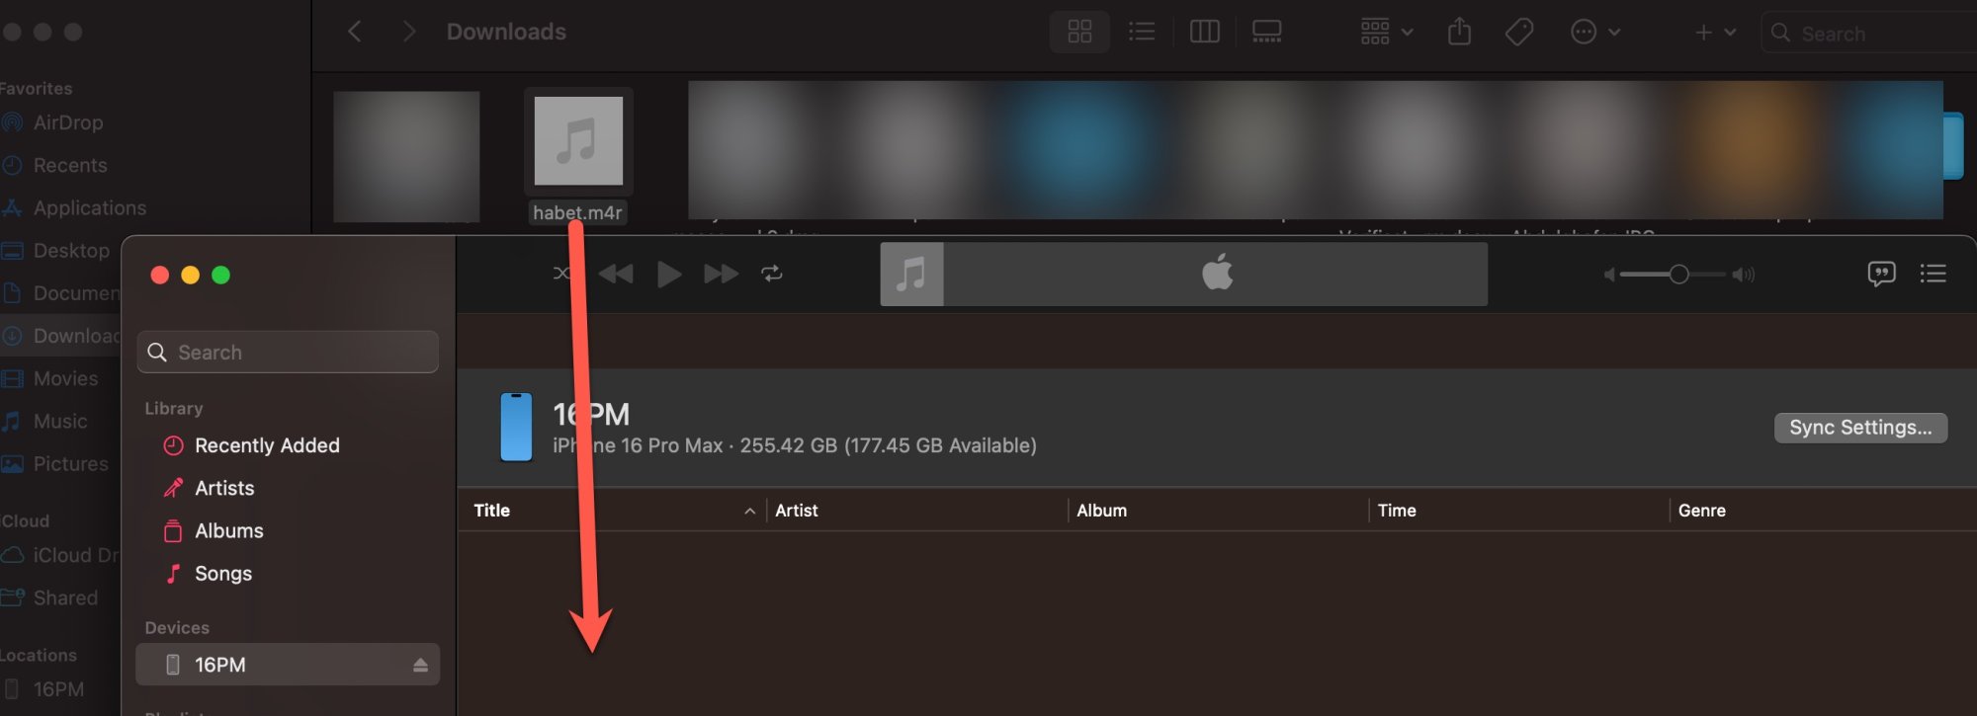
Task: Open Finder group-by dropdown
Action: 1387,32
